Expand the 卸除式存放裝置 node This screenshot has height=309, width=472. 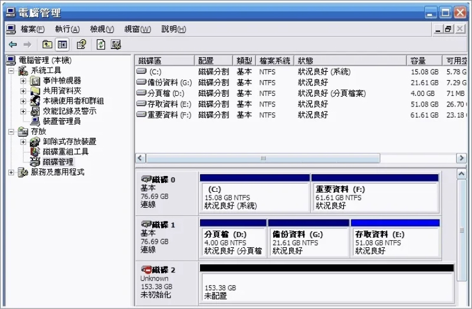pyautogui.click(x=23, y=141)
